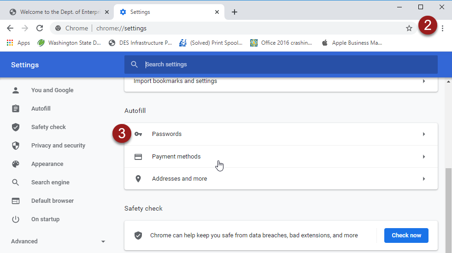Open You and Google section
The image size is (452, 253).
coord(52,90)
